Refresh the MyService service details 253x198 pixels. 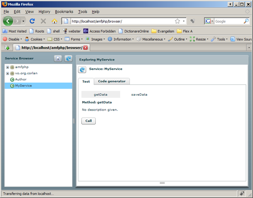pos(82,70)
